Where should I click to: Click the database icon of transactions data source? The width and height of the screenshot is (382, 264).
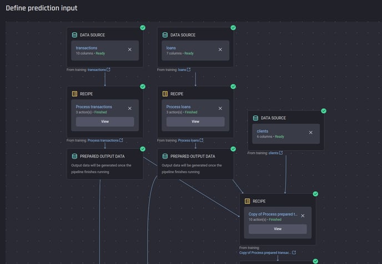pos(74,35)
